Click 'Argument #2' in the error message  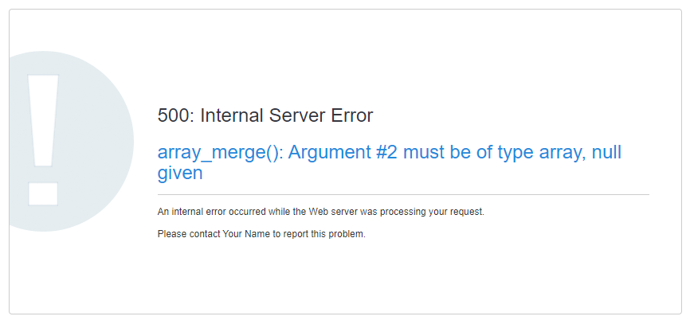343,153
